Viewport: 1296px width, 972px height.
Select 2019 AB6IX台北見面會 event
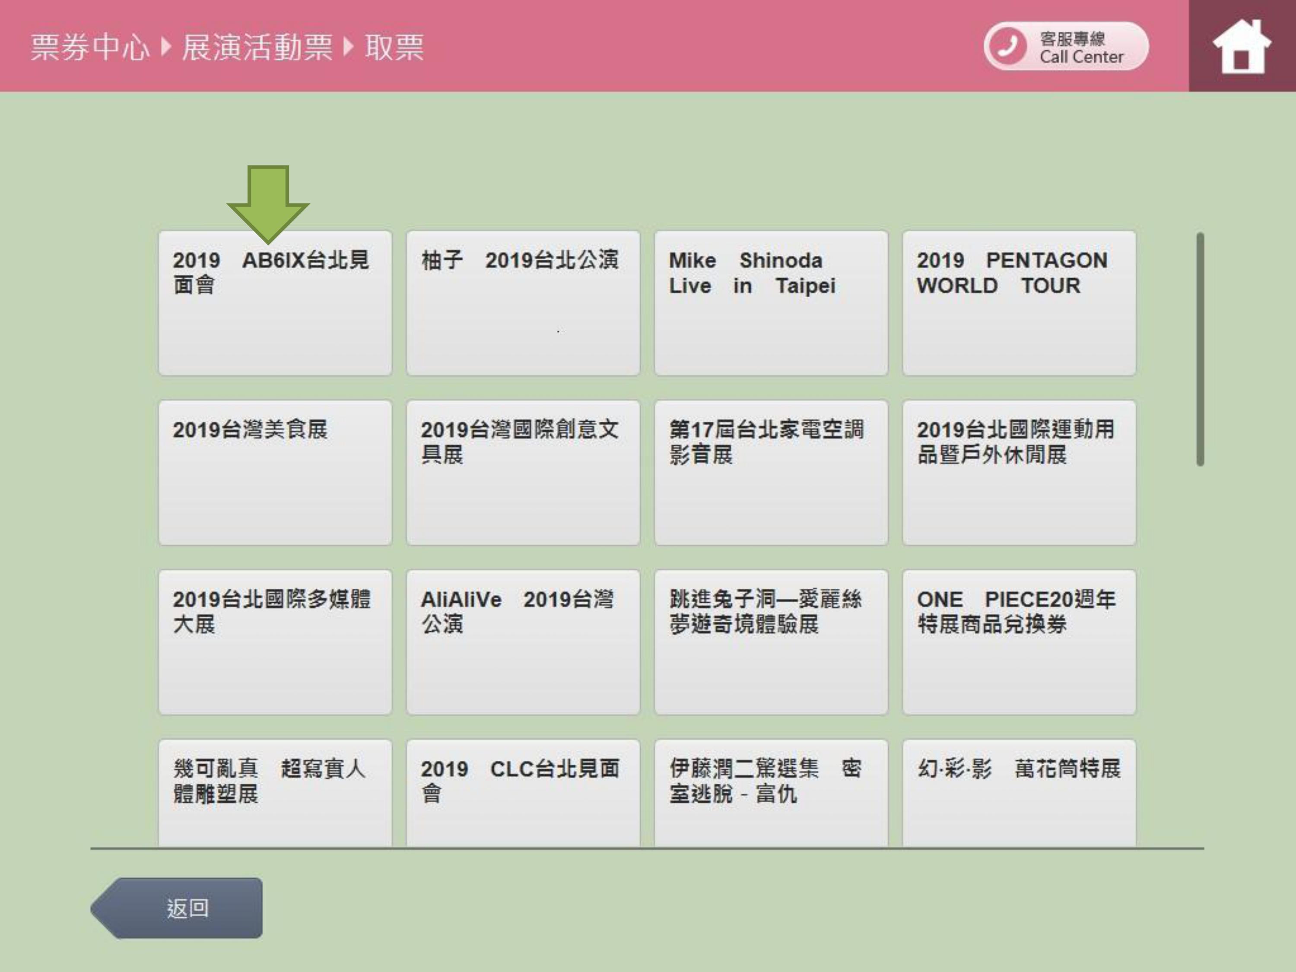pos(275,303)
